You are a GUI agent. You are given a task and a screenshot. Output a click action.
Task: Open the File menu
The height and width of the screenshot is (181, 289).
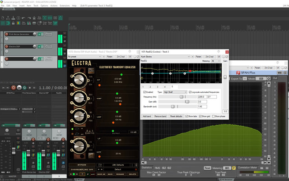point(3,6)
